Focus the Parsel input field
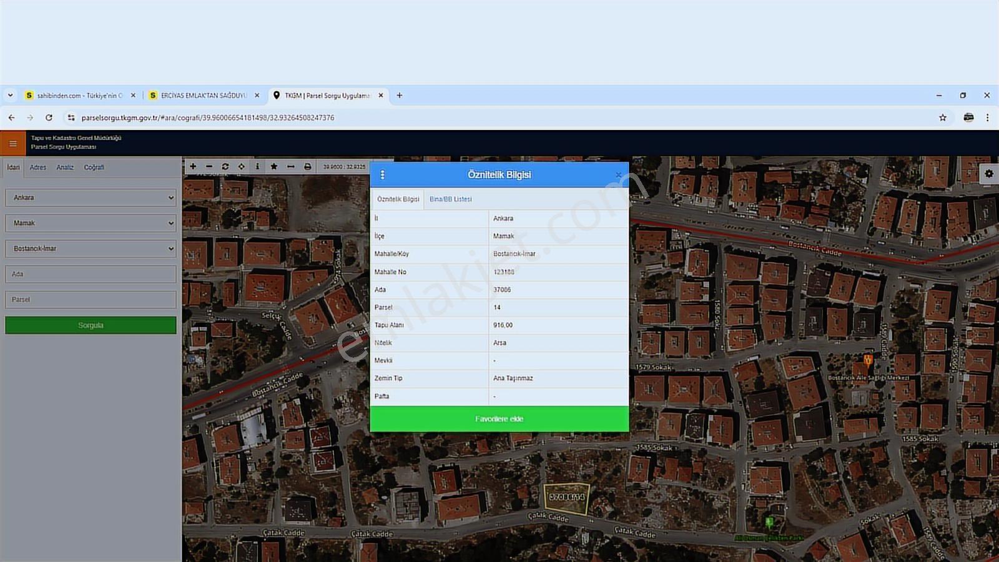The image size is (999, 562). 91,300
